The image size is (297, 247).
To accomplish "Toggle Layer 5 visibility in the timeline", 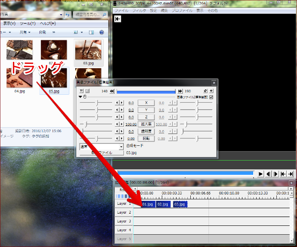I will [124, 239].
